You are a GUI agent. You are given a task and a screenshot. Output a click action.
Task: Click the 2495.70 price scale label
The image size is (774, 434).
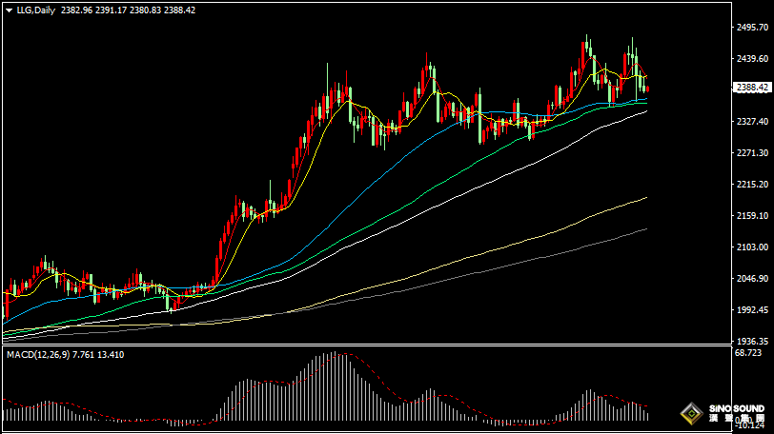tap(752, 28)
